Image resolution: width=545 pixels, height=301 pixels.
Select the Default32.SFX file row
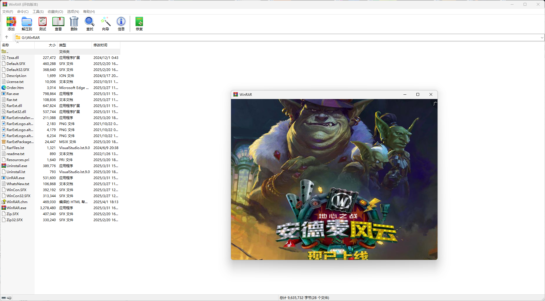tap(60, 70)
